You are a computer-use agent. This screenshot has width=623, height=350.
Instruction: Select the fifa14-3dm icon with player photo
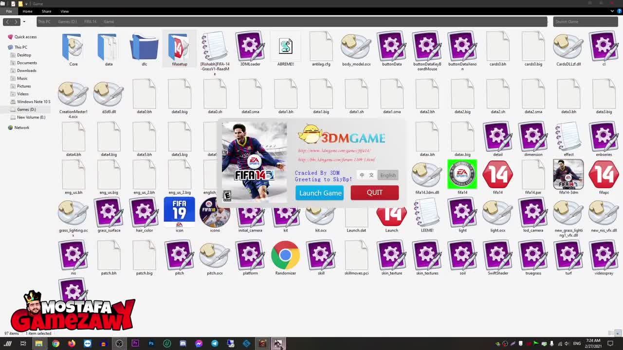(568, 177)
